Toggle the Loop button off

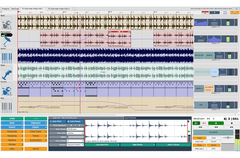pyautogui.click(x=199, y=138)
